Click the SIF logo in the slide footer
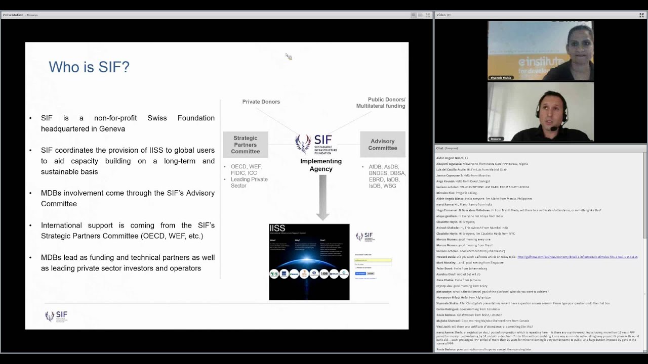 pyautogui.click(x=56, y=316)
